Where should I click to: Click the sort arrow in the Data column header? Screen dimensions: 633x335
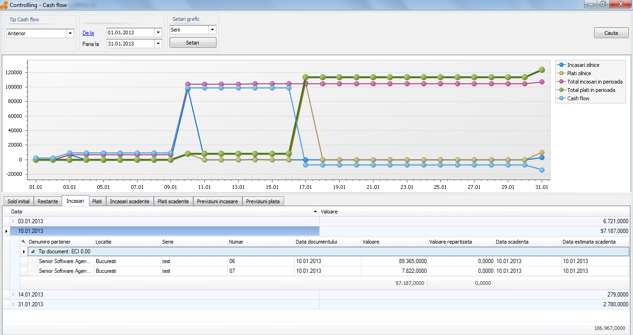[316, 211]
